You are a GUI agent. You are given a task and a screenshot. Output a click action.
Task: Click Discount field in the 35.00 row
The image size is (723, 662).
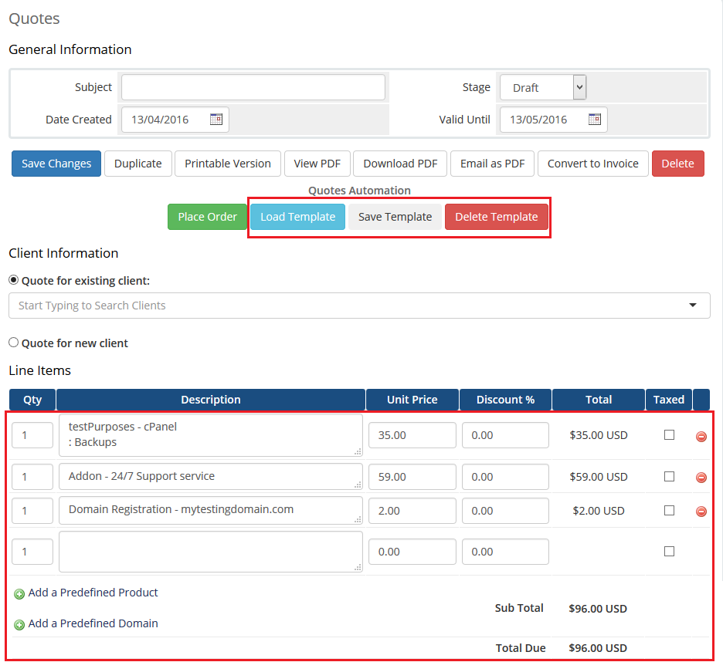(505, 435)
